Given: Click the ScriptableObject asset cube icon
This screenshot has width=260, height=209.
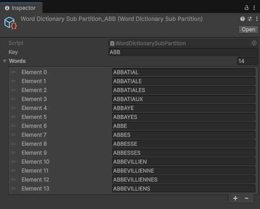Looking at the screenshot, I should tap(11, 23).
